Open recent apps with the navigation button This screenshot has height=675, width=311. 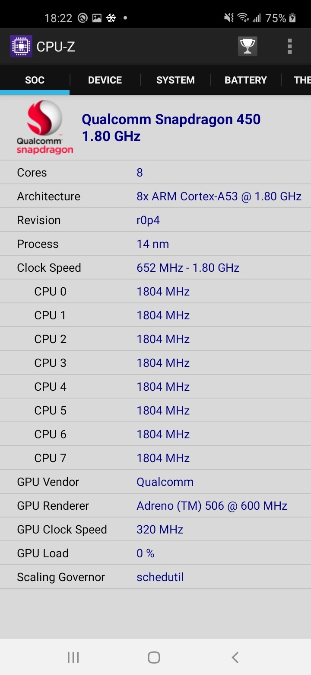73,658
